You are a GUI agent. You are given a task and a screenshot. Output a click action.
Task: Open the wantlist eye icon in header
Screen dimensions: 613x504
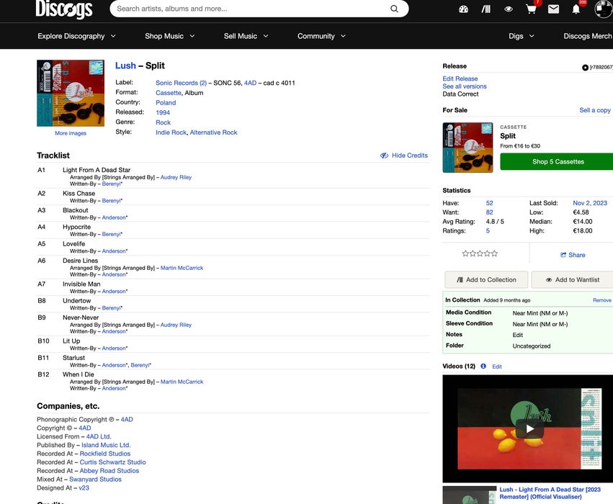(x=509, y=9)
